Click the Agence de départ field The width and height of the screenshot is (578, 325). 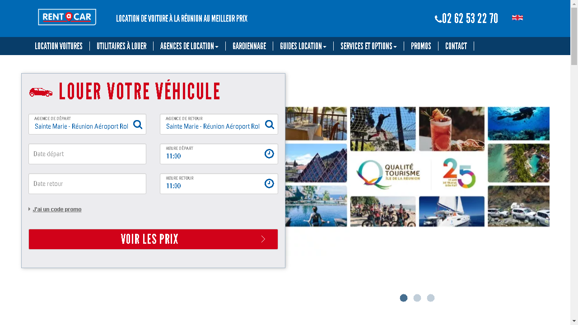click(87, 124)
